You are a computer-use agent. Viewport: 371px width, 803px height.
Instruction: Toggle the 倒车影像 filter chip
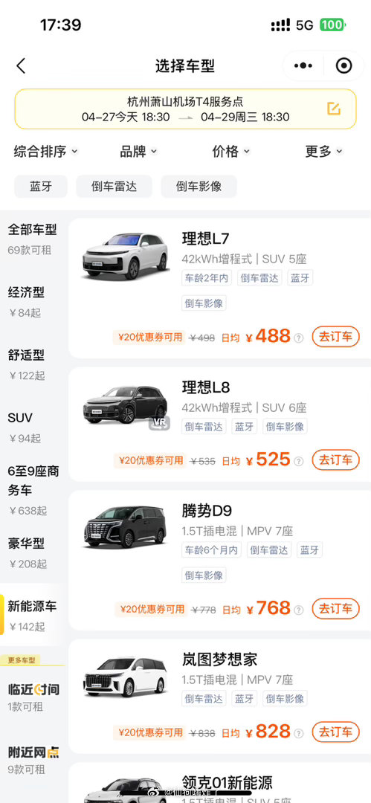click(x=199, y=187)
